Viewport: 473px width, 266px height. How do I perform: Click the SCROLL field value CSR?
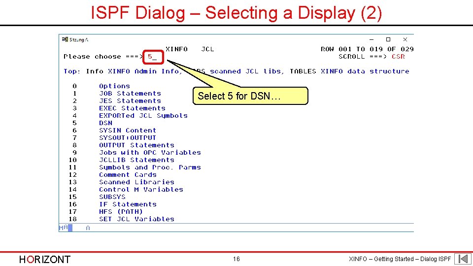[398, 56]
